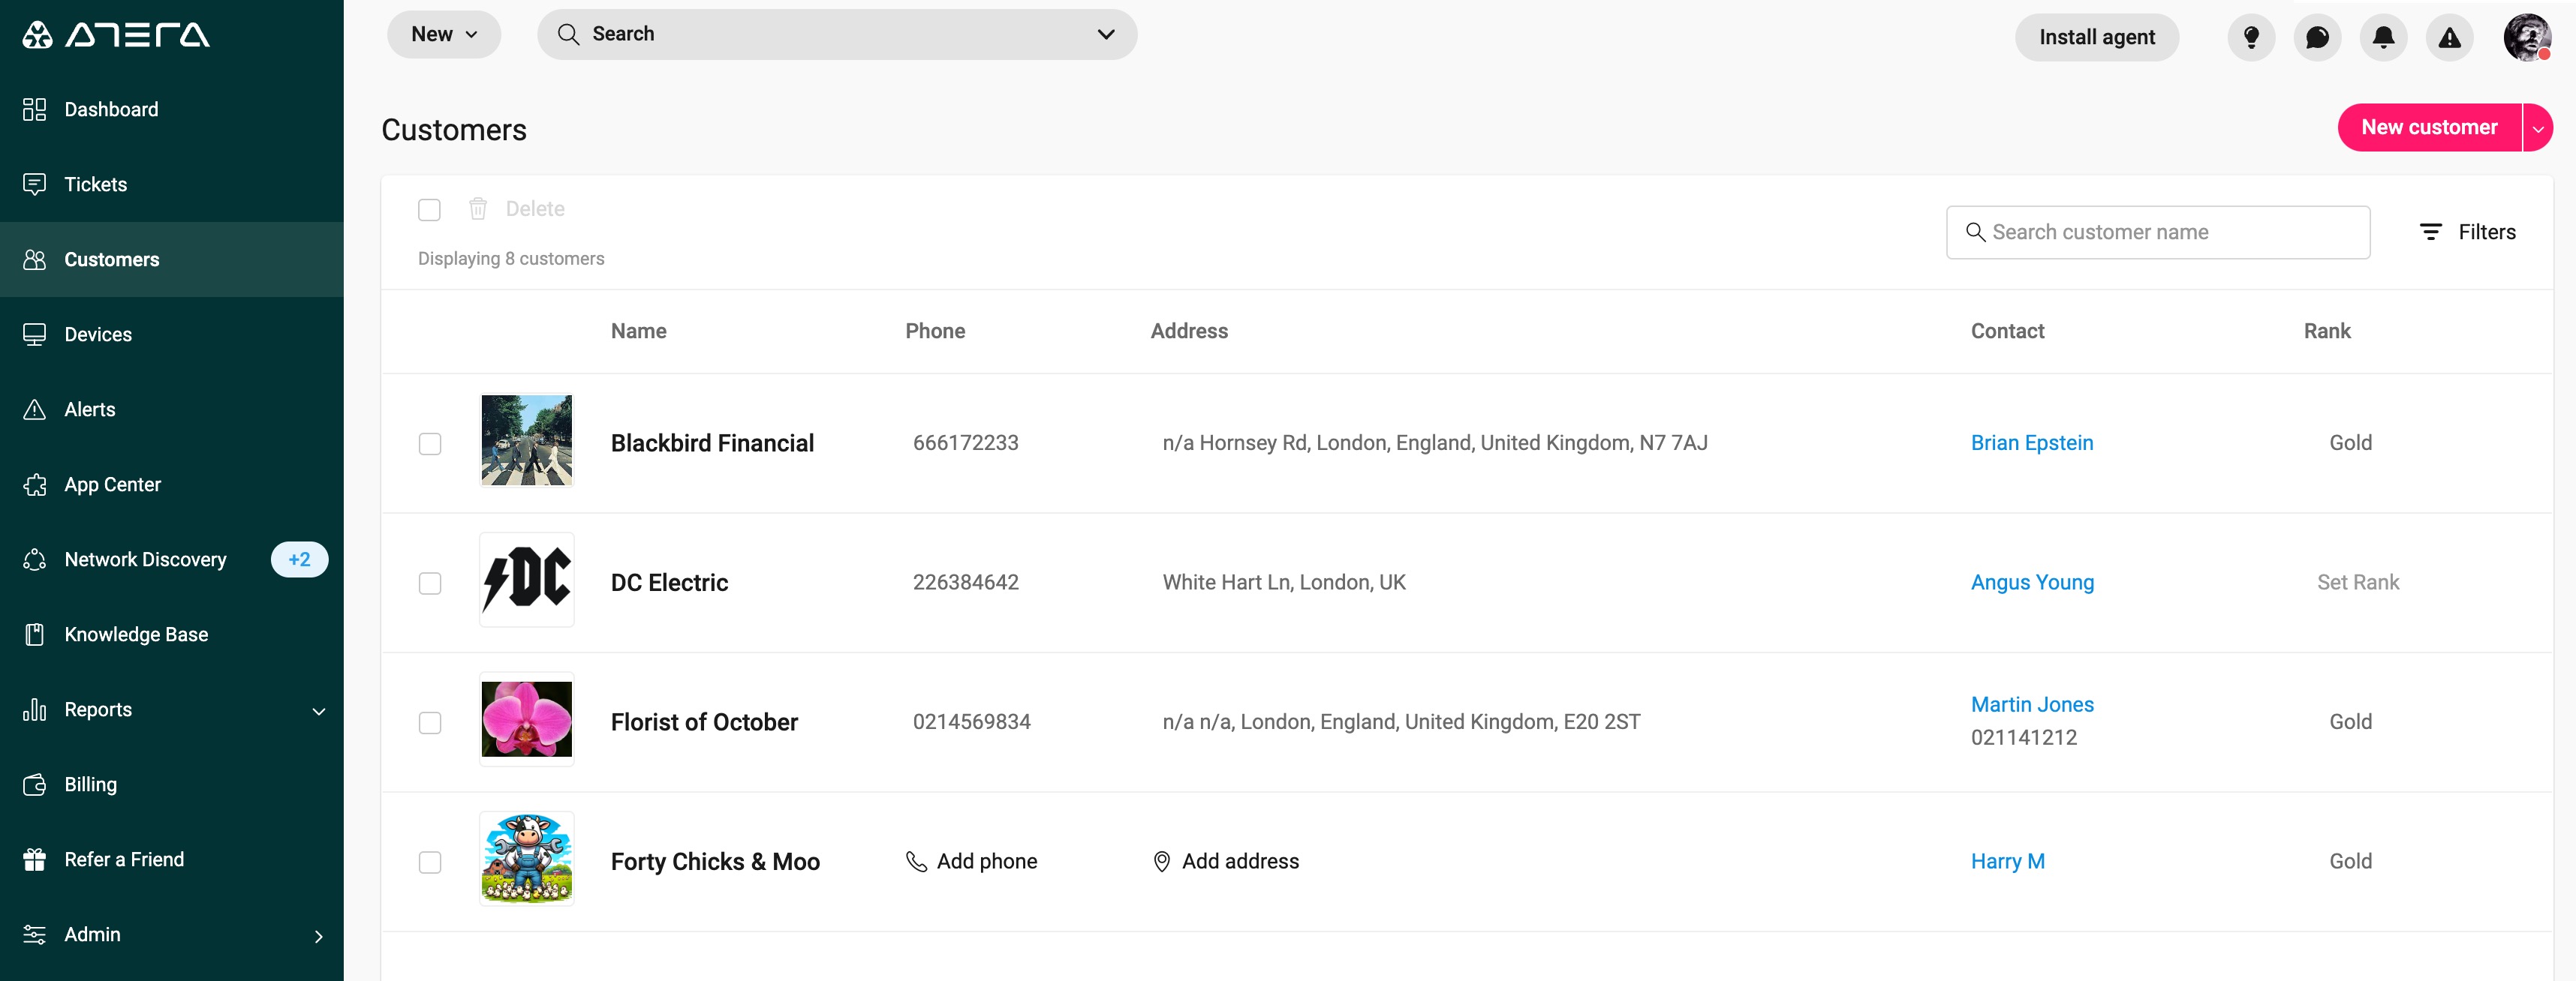2576x981 pixels.
Task: Click the Atera logo
Action: point(116,35)
